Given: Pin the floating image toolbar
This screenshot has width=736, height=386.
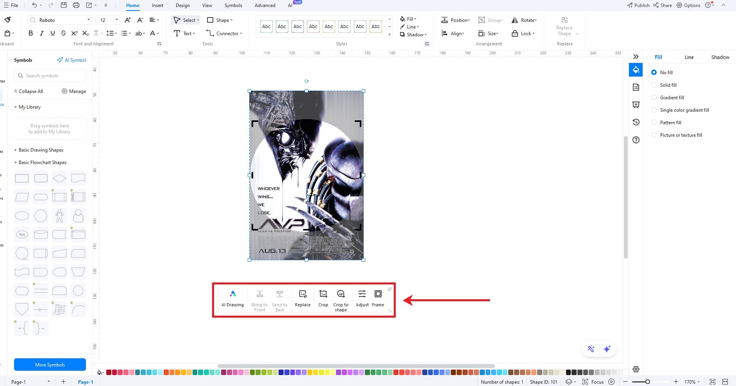Looking at the screenshot, I should pos(389,289).
